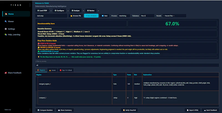Switch to the Issues tab
The width and height of the screenshot is (222, 113).
[x=52, y=70]
